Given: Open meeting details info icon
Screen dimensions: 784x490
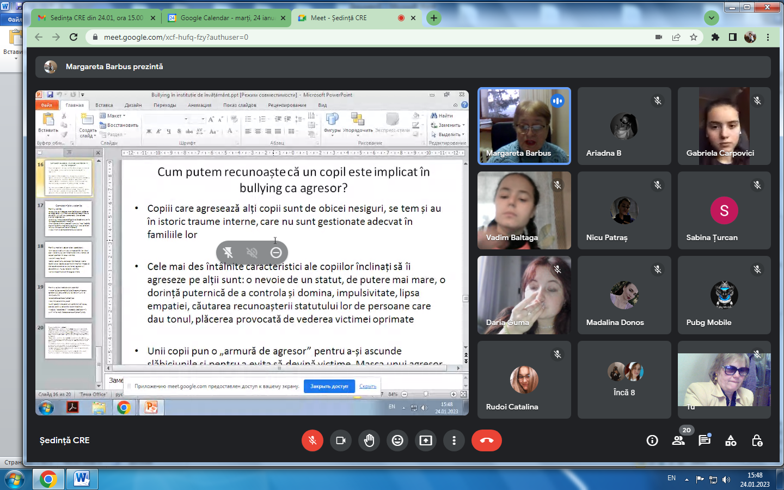Looking at the screenshot, I should coord(652,440).
